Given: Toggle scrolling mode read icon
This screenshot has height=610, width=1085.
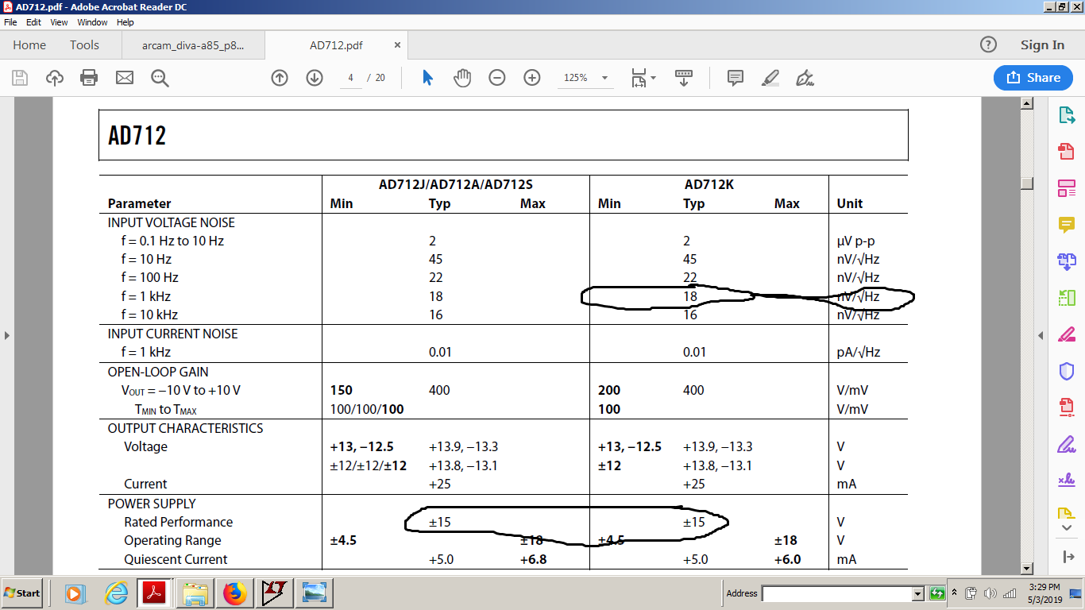Looking at the screenshot, I should pos(684,78).
